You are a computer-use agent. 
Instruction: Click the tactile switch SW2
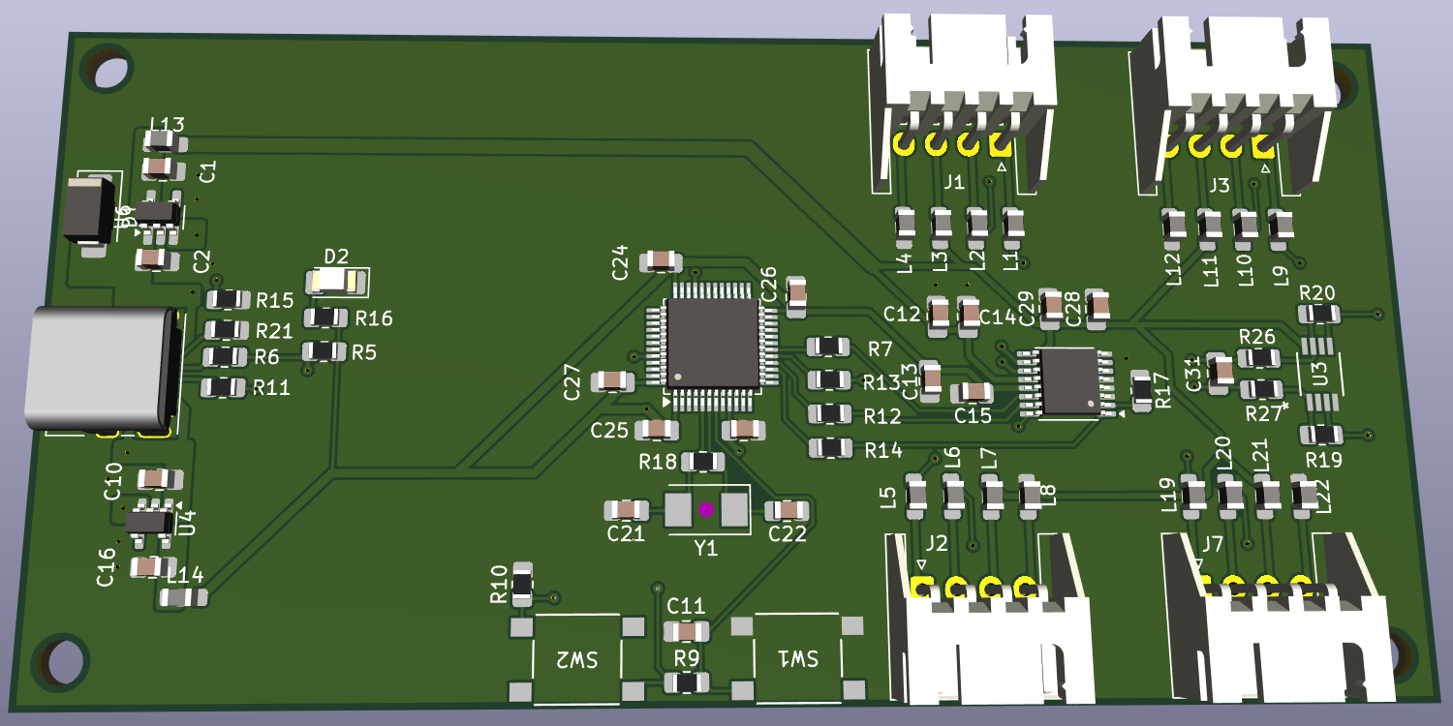coord(576,659)
